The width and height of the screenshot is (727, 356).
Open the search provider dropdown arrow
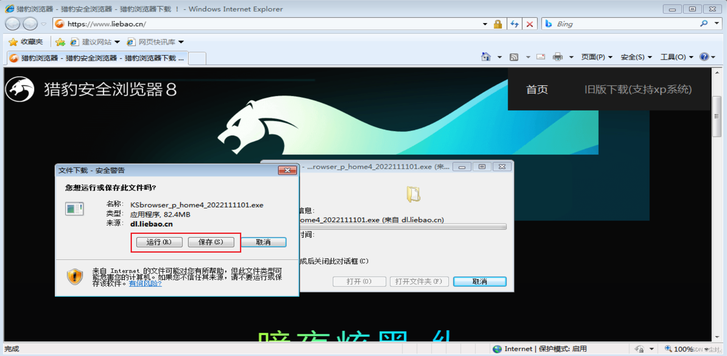point(717,23)
